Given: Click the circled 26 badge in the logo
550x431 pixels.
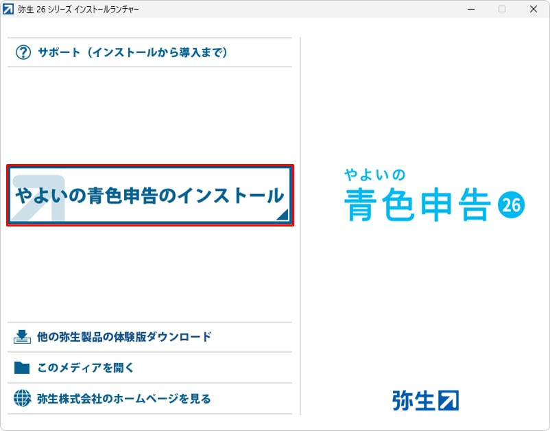Looking at the screenshot, I should (510, 206).
